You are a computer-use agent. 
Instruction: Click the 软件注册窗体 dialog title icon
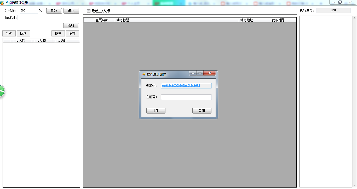click(143, 74)
